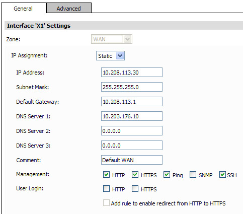Toggle the SSH management checkbox
The width and height of the screenshot is (243, 214).
point(222,175)
